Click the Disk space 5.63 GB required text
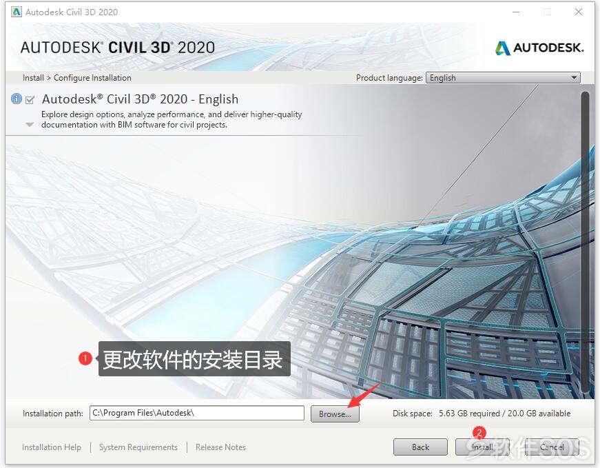This screenshot has height=468, width=600. point(482,414)
